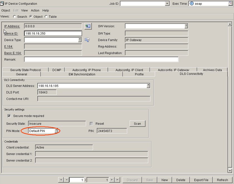
Task: Switch to Autoconfig. IP Client tab
Action: (129, 70)
